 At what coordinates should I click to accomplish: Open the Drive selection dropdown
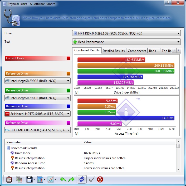pyautogui.click(x=126, y=33)
